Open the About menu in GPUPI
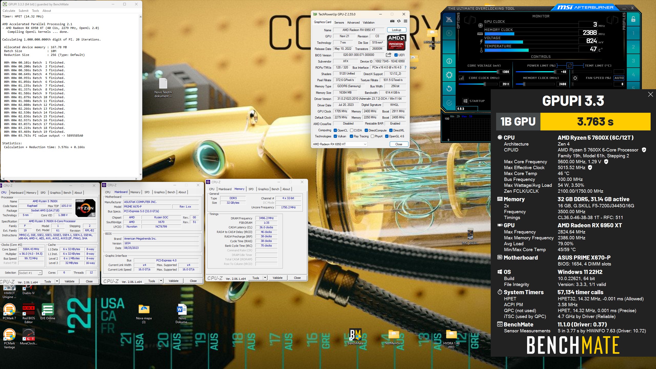 point(47,11)
